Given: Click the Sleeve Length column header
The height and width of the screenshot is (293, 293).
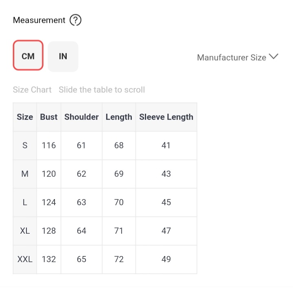Looking at the screenshot, I should [x=166, y=117].
